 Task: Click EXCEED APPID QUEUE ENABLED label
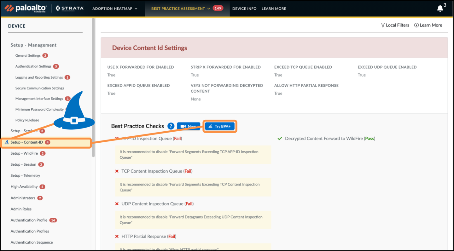click(138, 85)
